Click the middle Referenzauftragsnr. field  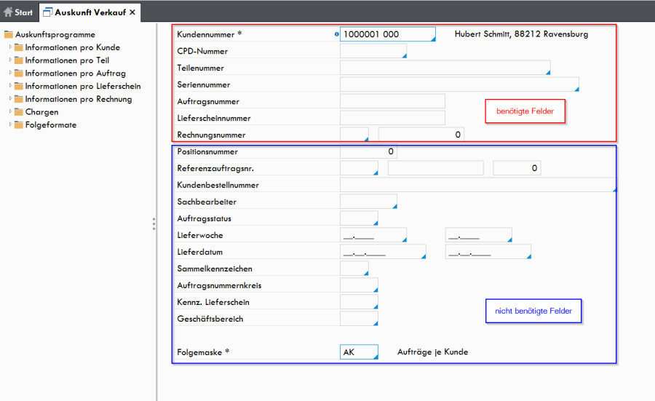point(436,168)
